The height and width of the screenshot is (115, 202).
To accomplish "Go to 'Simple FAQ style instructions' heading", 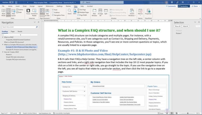I will (x=15, y=57).
